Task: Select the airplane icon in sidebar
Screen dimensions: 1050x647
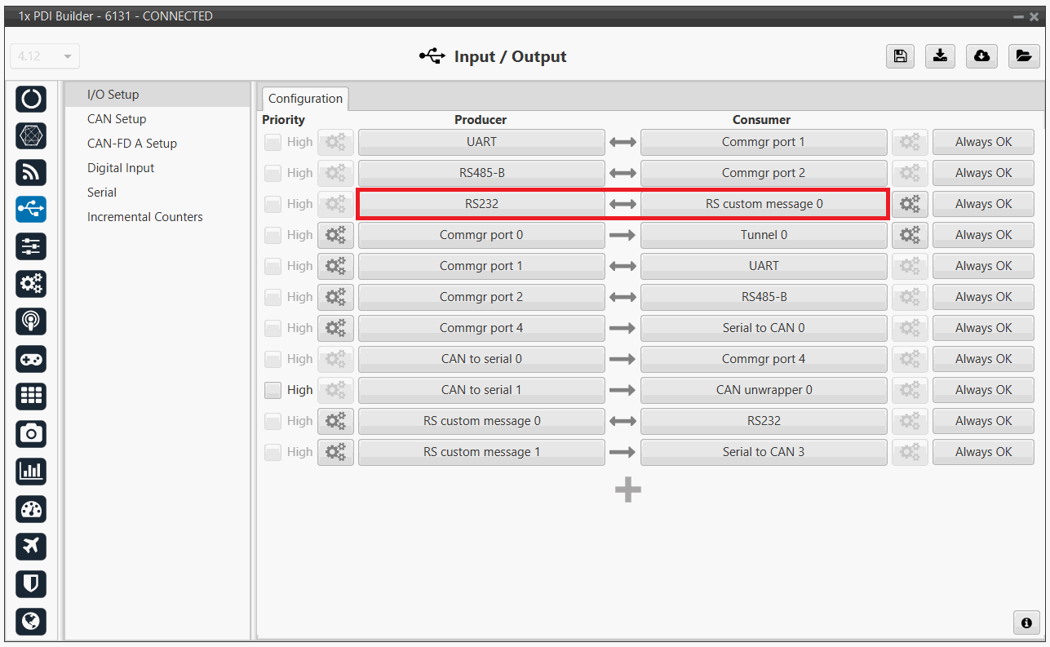Action: 31,546
